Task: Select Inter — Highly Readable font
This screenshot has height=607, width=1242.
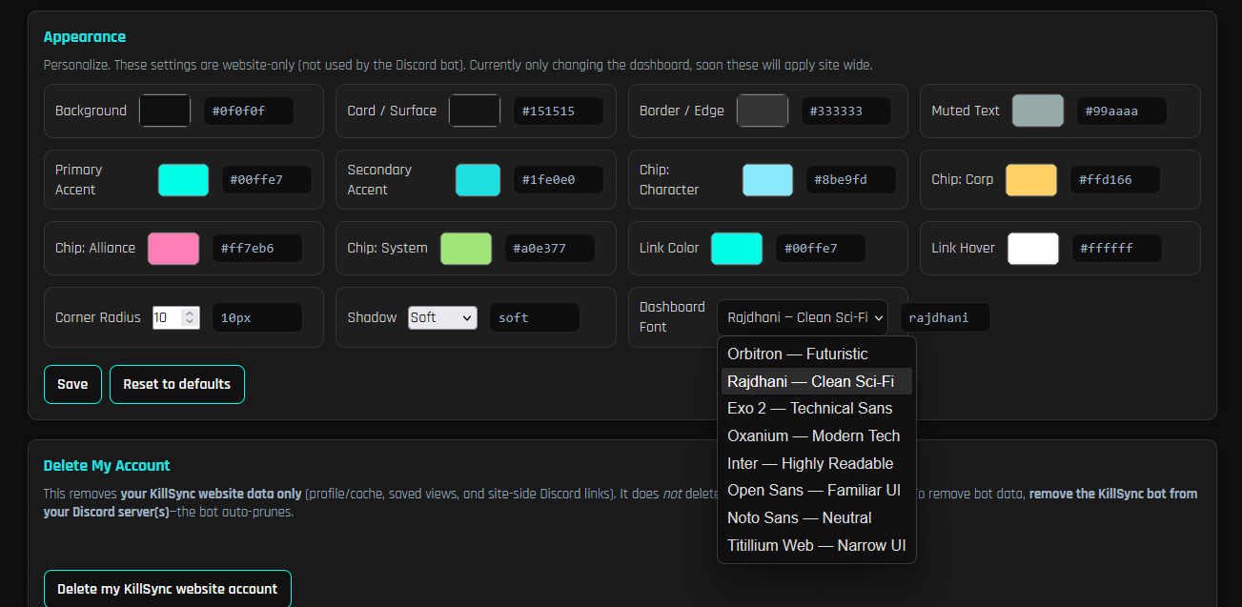Action: pyautogui.click(x=809, y=463)
